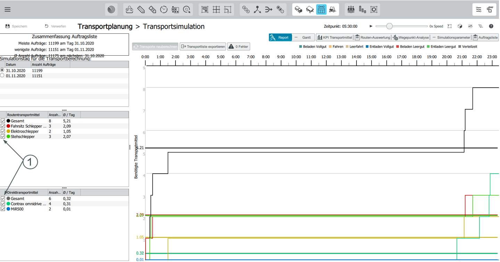500x262 pixels.
Task: Click the clock icon in toolbar
Action: point(164,9)
